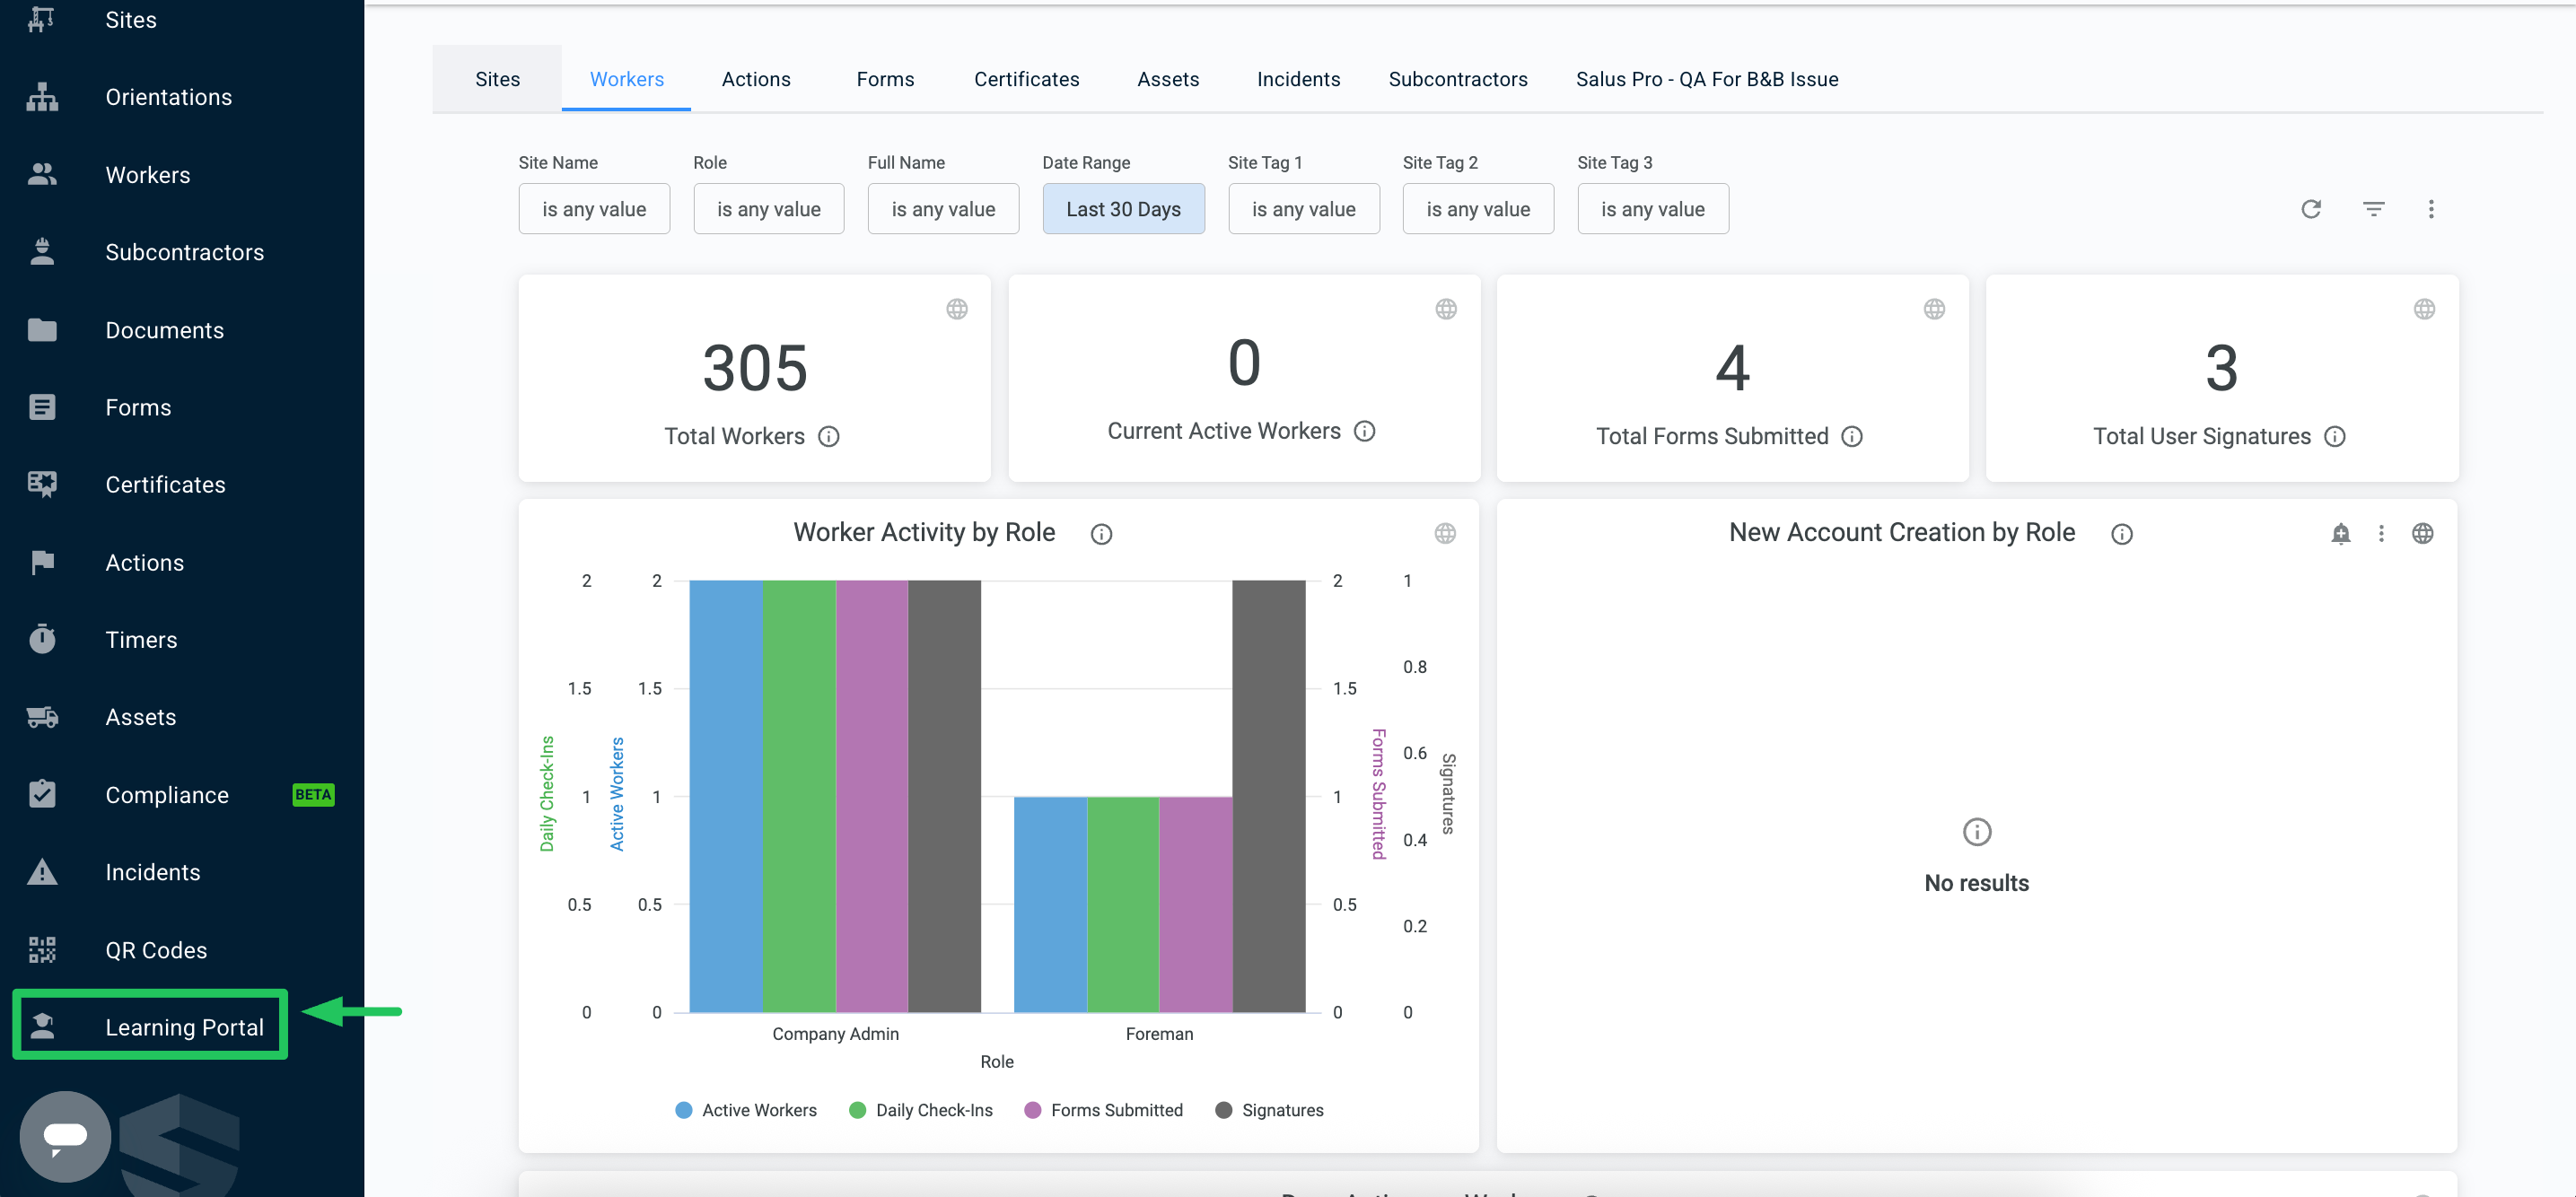Open the dashboard three-dot options menu
This screenshot has width=2576, height=1197.
(x=2431, y=209)
